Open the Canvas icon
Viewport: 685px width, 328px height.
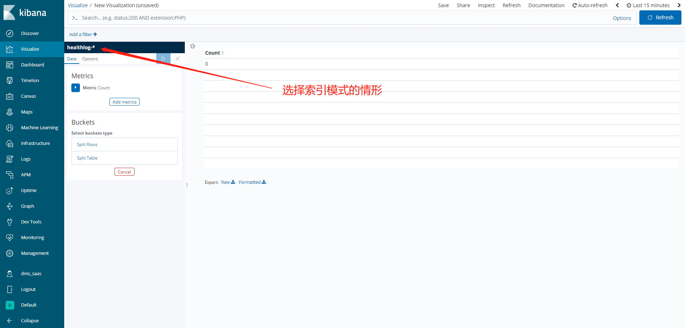tap(10, 96)
